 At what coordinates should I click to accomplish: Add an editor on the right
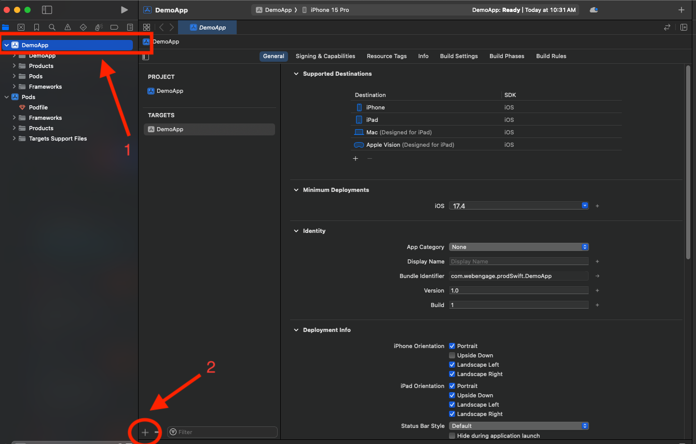[684, 27]
